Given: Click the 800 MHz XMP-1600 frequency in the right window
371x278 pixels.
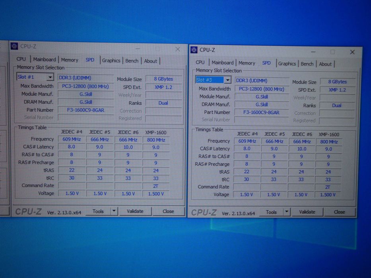Looking at the screenshot, I should 329,142.
